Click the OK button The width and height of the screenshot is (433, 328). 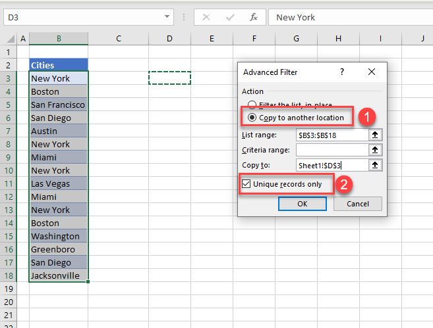[303, 204]
